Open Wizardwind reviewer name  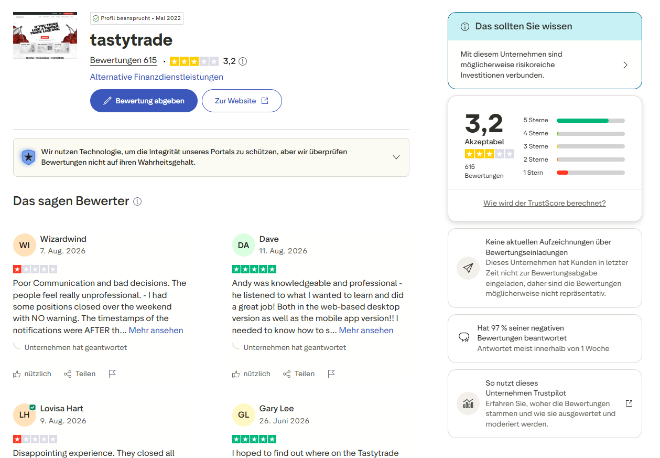[63, 239]
